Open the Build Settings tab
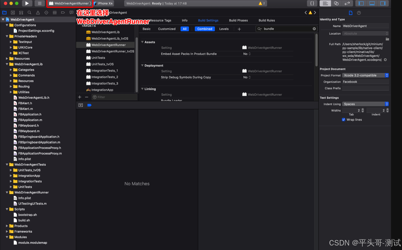Viewport: 402px width, 250px height. pos(208,20)
